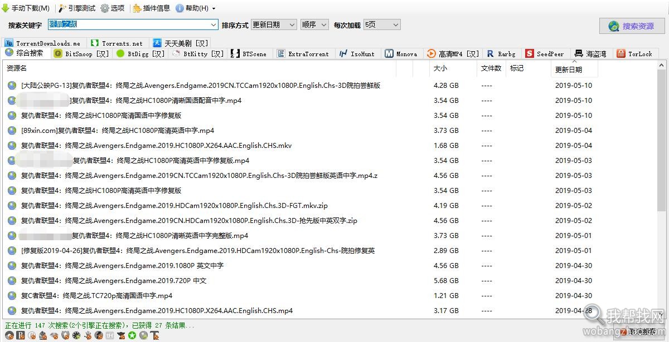Viewport: 669px width, 342px height.
Task: Switch to BtKitty [汉] tab
Action: 197,54
